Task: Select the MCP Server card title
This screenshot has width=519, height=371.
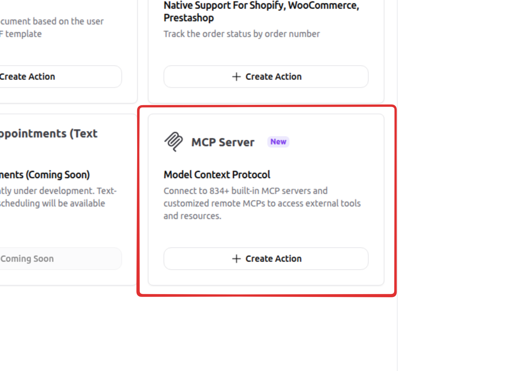Action: (223, 142)
